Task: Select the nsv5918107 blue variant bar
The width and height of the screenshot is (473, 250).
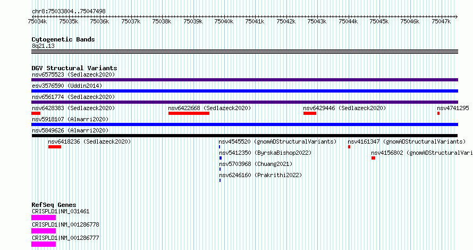Action: (x=244, y=124)
